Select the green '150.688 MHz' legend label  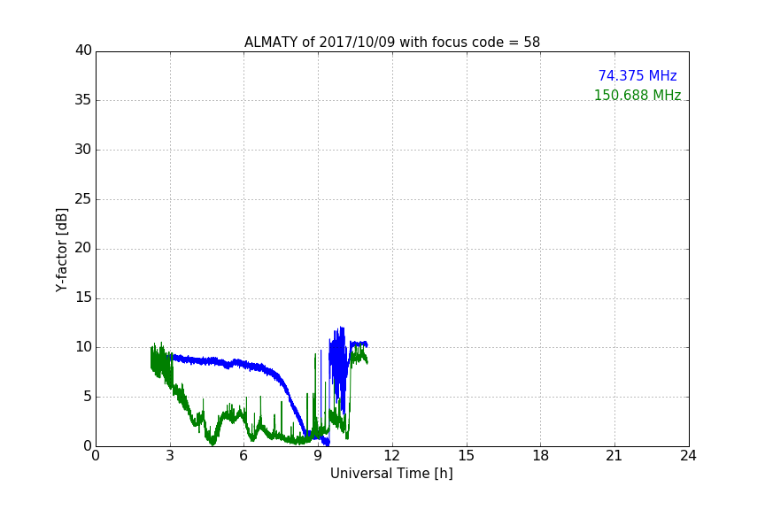point(637,95)
